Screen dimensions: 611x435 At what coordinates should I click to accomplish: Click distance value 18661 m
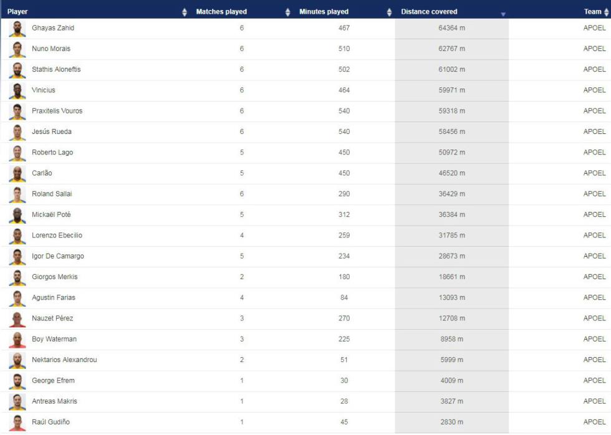click(451, 277)
